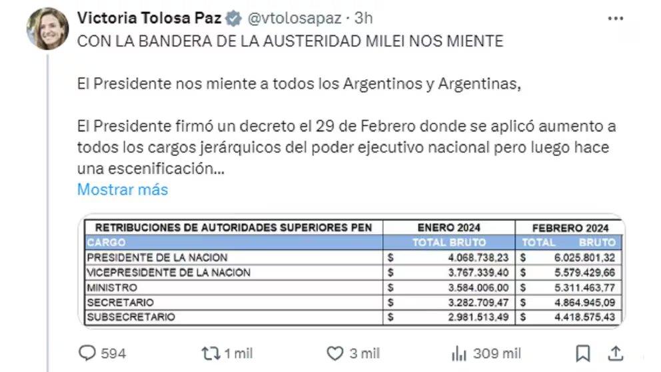Click the 3 mil likes count
The width and height of the screenshot is (661, 372).
tap(364, 353)
